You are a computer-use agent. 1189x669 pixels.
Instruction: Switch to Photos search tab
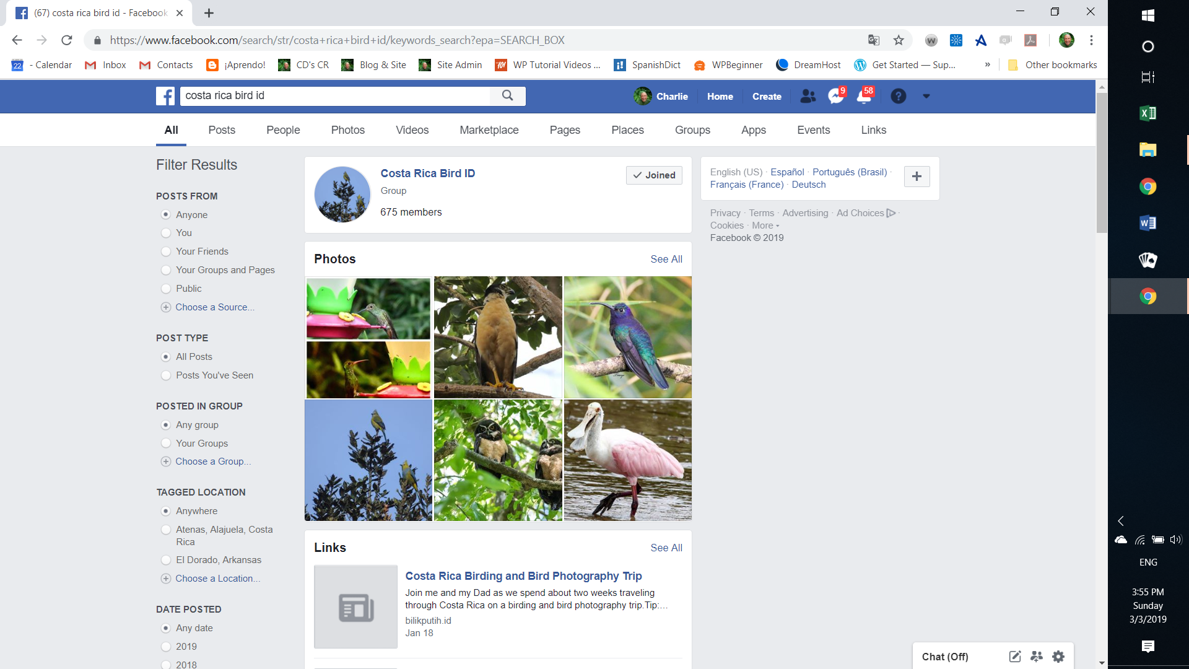(x=347, y=130)
